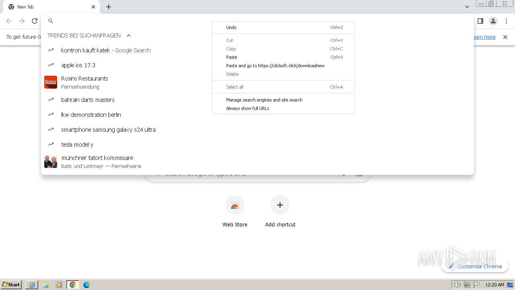Open the Web Store shortcut

tap(235, 211)
